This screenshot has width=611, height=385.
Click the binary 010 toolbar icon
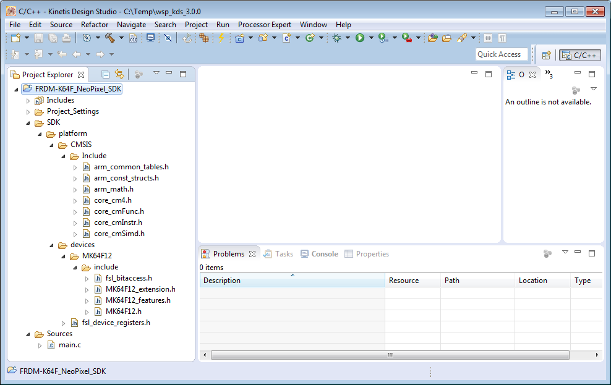tap(133, 38)
